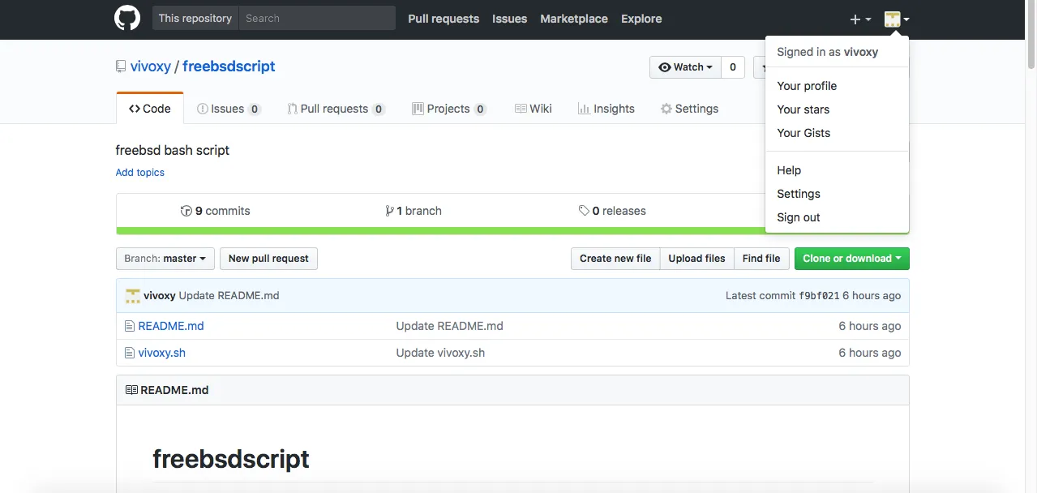The image size is (1037, 493).
Task: Click This repository search scope label
Action: (x=195, y=18)
